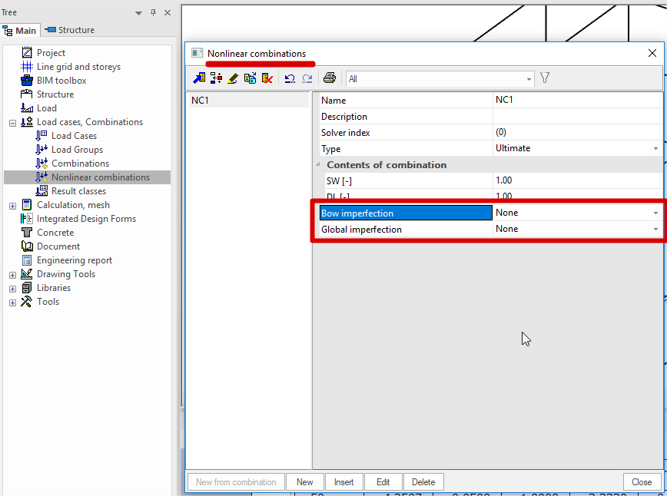Click the Engineering report icon
This screenshot has width=667, height=496.
pyautogui.click(x=27, y=260)
